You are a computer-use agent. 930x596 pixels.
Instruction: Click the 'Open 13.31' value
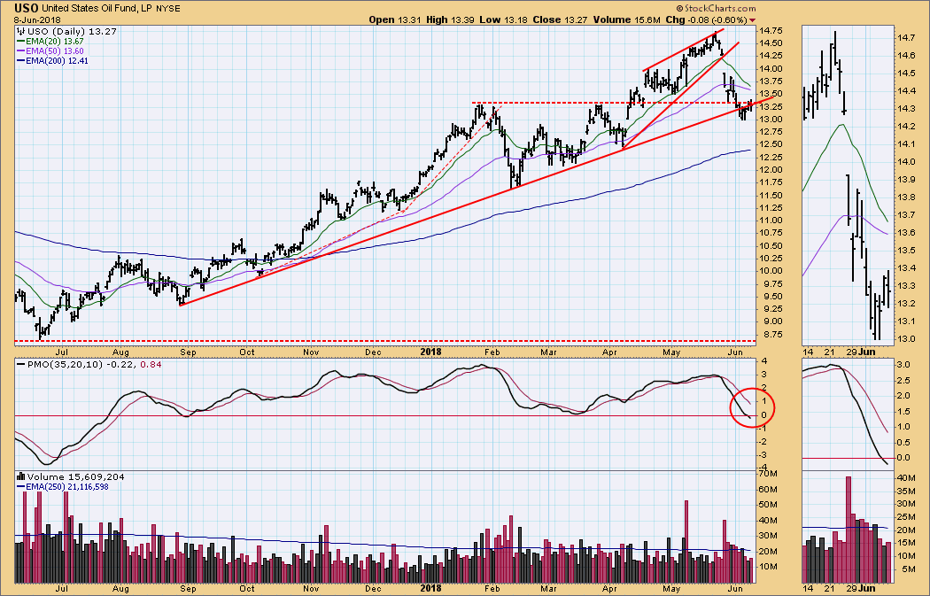[x=395, y=19]
